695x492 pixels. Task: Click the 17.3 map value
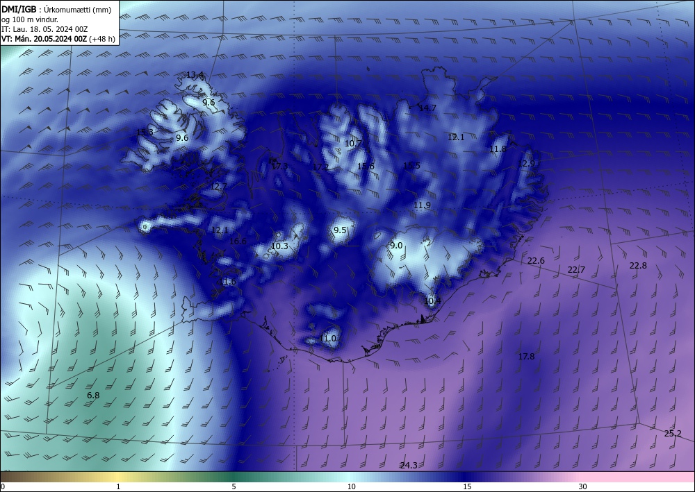(279, 167)
